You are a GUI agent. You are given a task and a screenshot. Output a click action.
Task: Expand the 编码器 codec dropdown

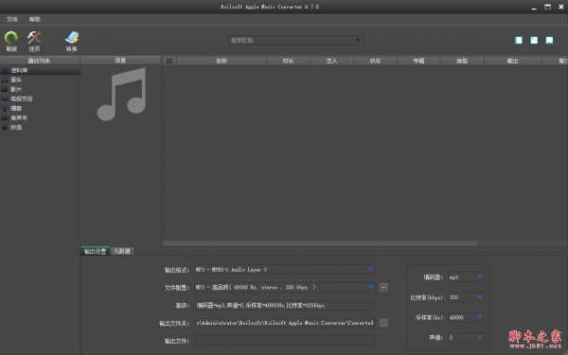pos(480,277)
